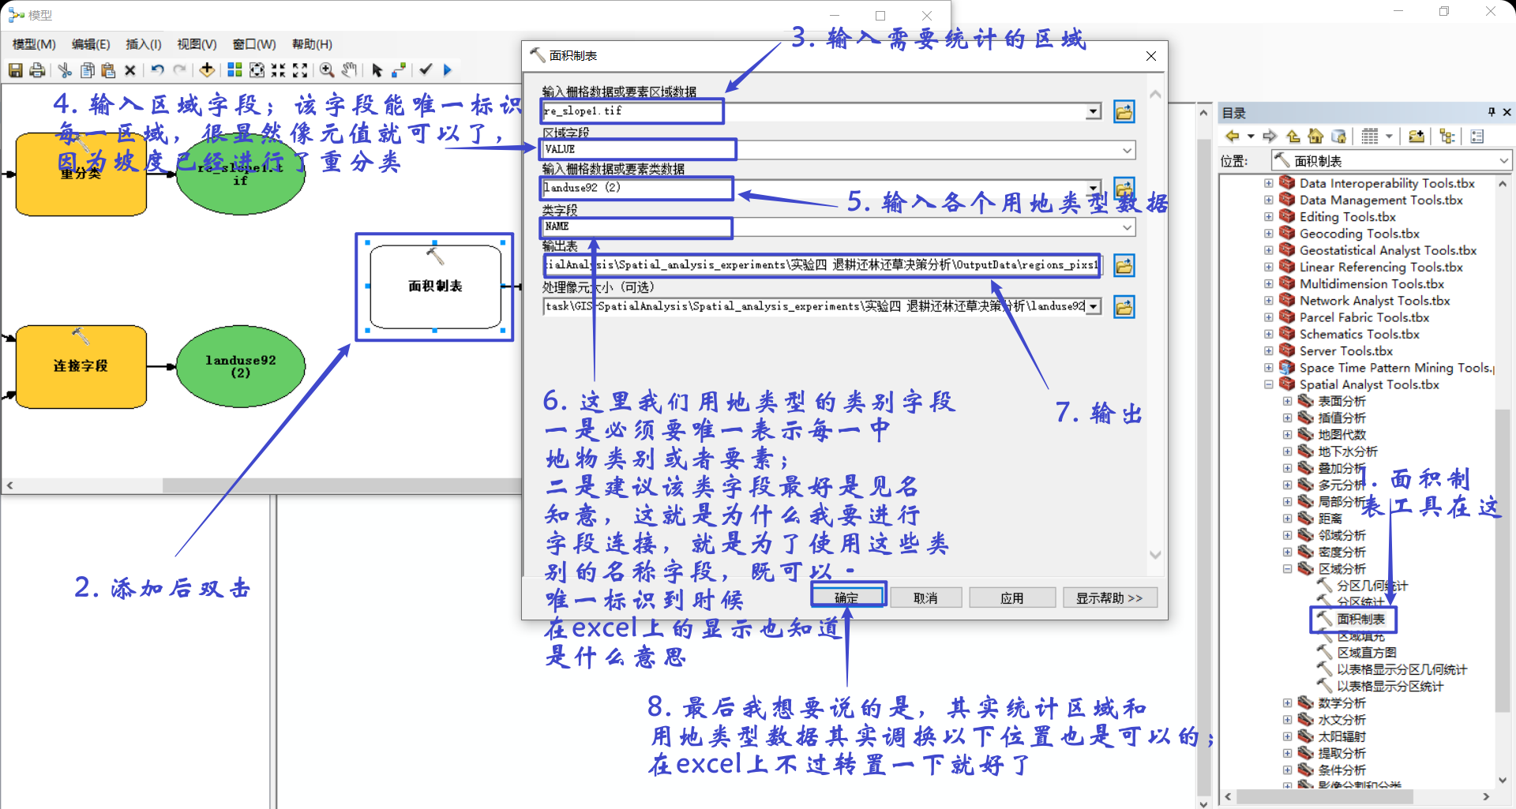Click the Print icon in model toolbar
Image resolution: width=1516 pixels, height=809 pixels.
(x=37, y=70)
